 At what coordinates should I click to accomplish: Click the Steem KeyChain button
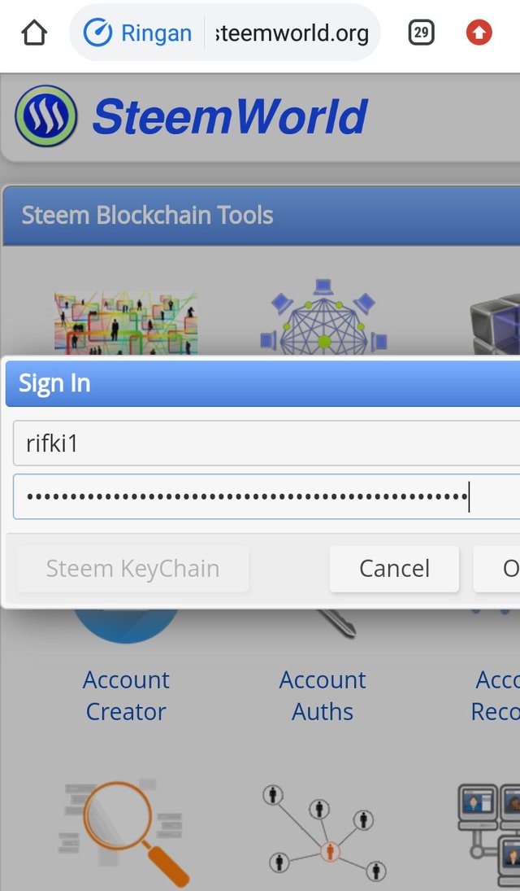point(132,569)
